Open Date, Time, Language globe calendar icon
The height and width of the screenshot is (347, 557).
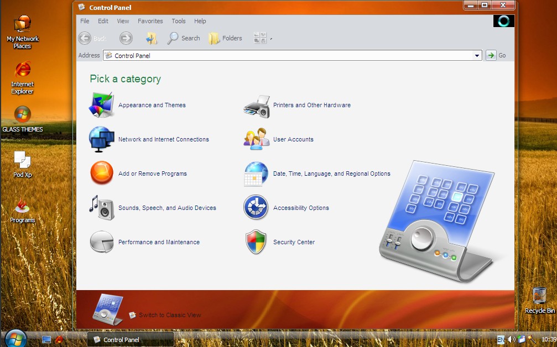(256, 173)
